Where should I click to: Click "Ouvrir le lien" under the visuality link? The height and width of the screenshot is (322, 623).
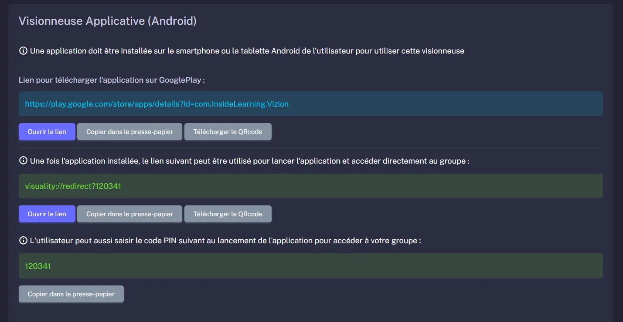[x=47, y=214]
